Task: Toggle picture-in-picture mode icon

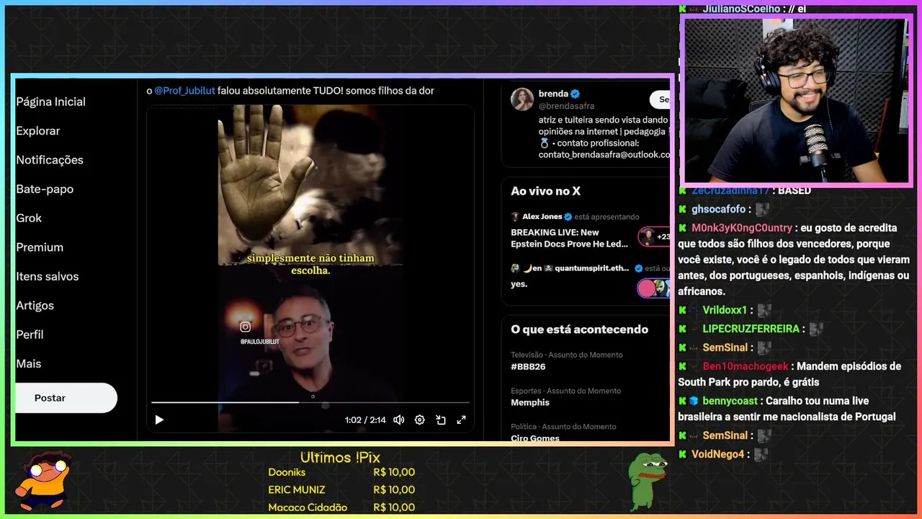Action: pos(441,420)
